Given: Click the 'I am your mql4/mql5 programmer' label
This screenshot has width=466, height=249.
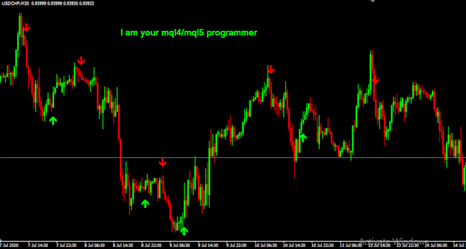Looking at the screenshot, I should pyautogui.click(x=188, y=33).
